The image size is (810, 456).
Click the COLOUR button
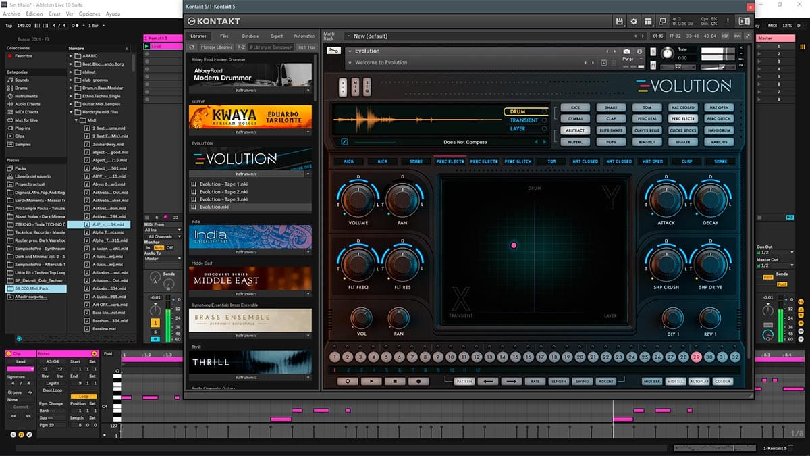722,382
